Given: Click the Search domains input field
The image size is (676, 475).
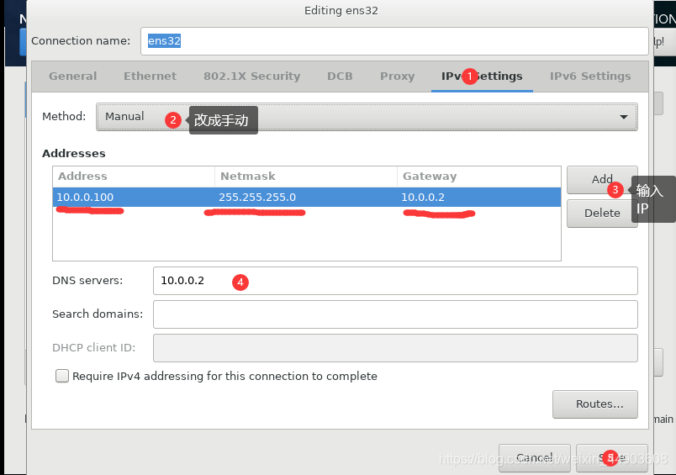Looking at the screenshot, I should tap(395, 314).
